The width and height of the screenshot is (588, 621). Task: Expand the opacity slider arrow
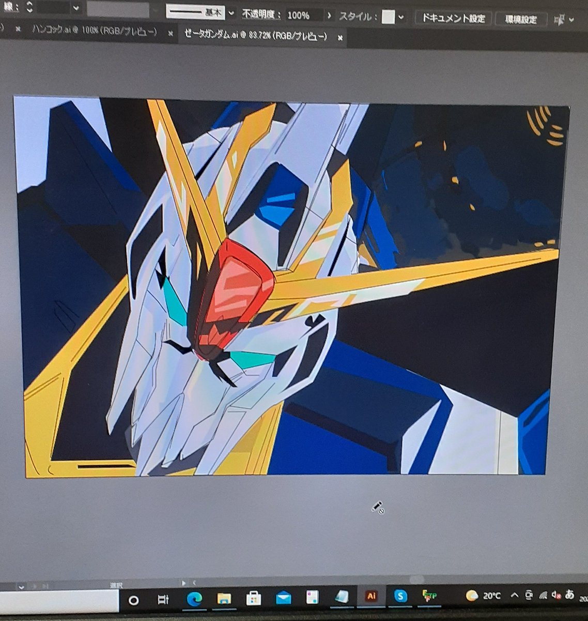(329, 16)
